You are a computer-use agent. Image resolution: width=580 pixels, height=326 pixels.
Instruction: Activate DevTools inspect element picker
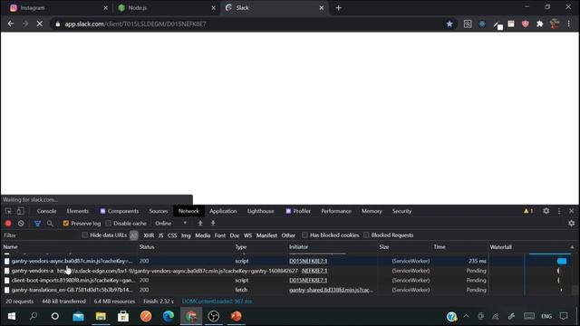tap(8, 211)
